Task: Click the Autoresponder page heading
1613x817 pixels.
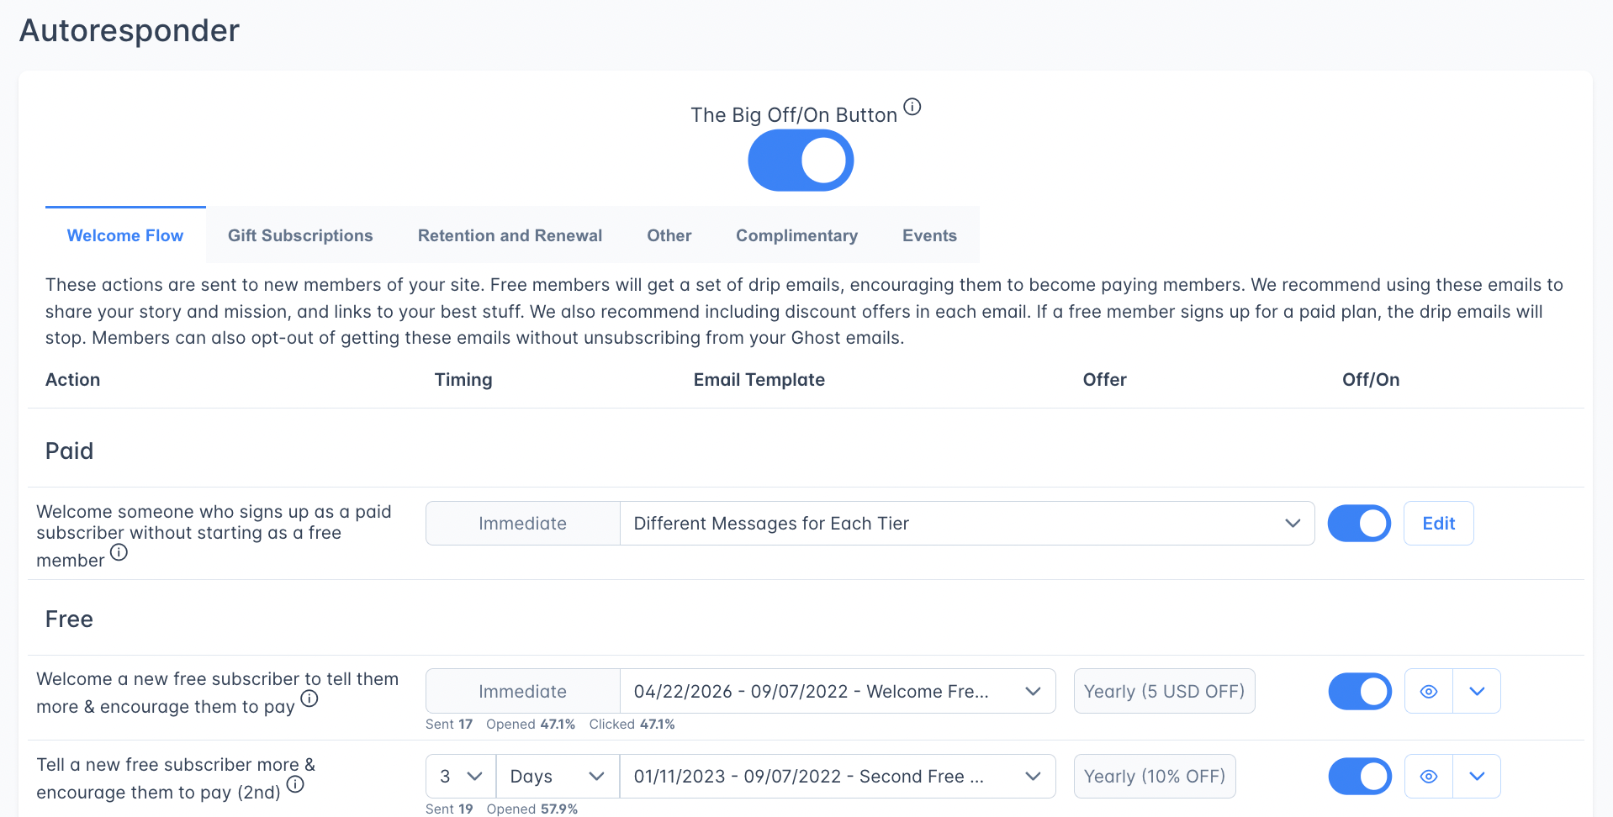Action: (x=130, y=30)
